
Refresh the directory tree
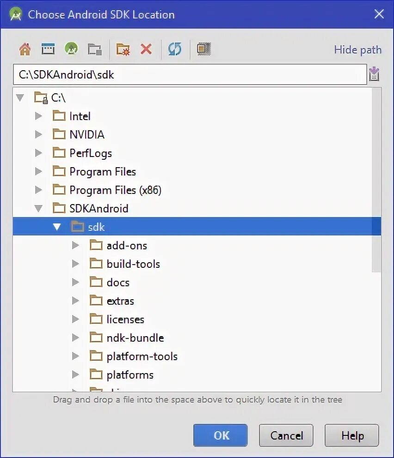pyautogui.click(x=175, y=49)
